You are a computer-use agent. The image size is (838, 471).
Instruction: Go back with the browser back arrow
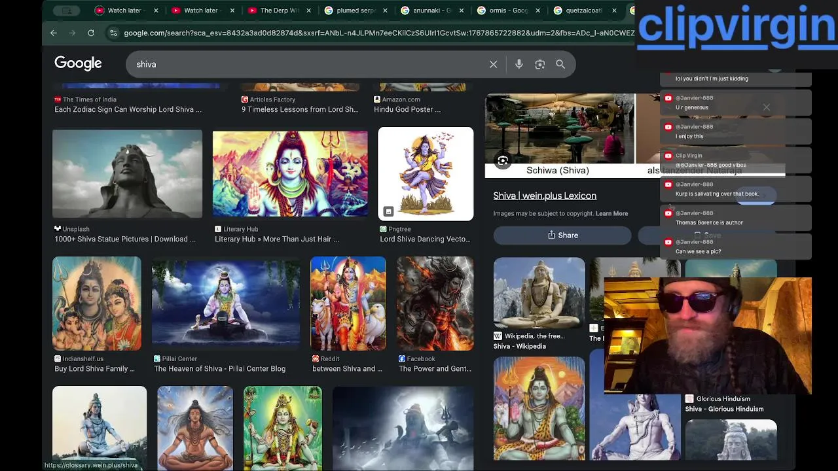point(54,33)
